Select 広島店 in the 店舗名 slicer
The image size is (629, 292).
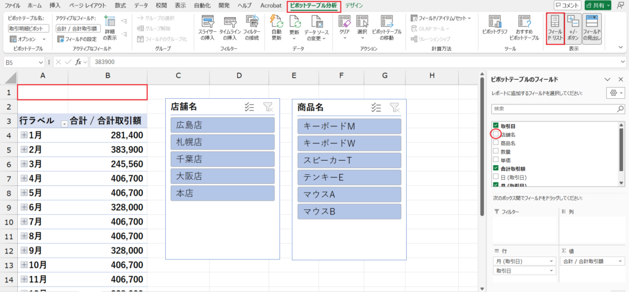coord(222,125)
